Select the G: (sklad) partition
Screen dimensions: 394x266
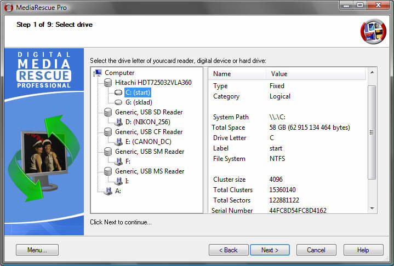[x=138, y=102]
